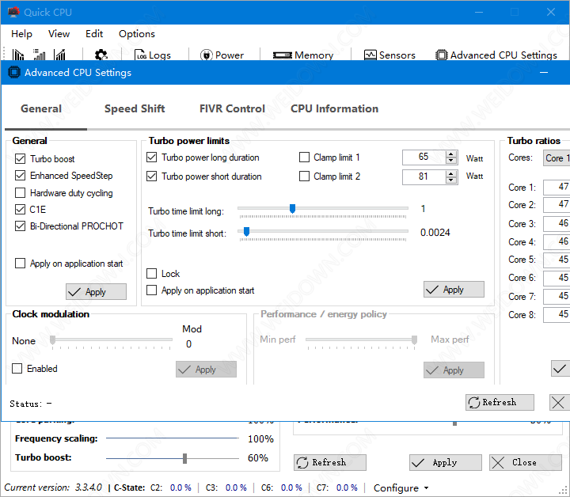This screenshot has width=570, height=497.
Task: Click Close button in main Quick CPU window
Action: pyautogui.click(x=526, y=462)
